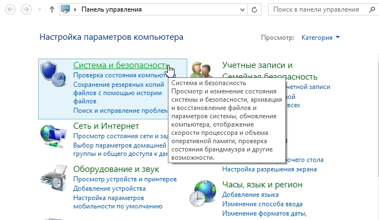This screenshot has width=379, height=220.
Task: Click the Оборудование и звук printer icon
Action: tap(54, 178)
